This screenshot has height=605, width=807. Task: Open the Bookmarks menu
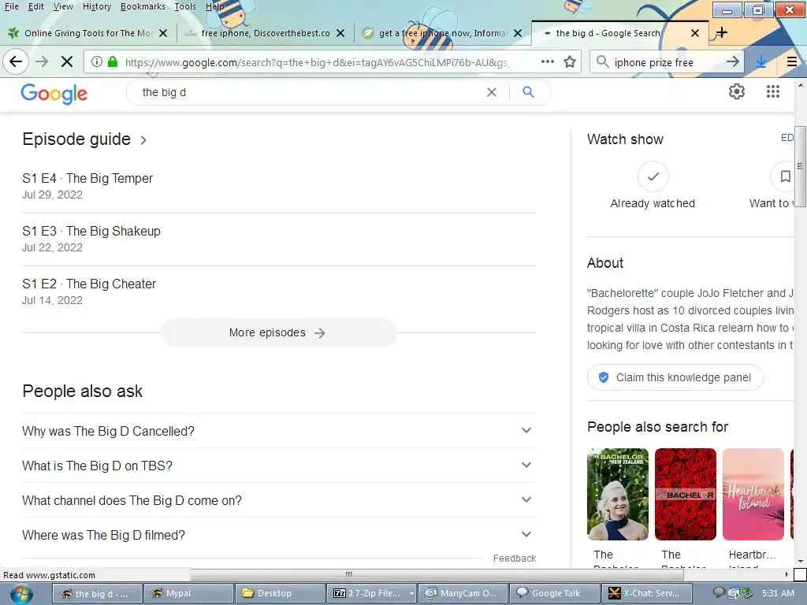(143, 6)
